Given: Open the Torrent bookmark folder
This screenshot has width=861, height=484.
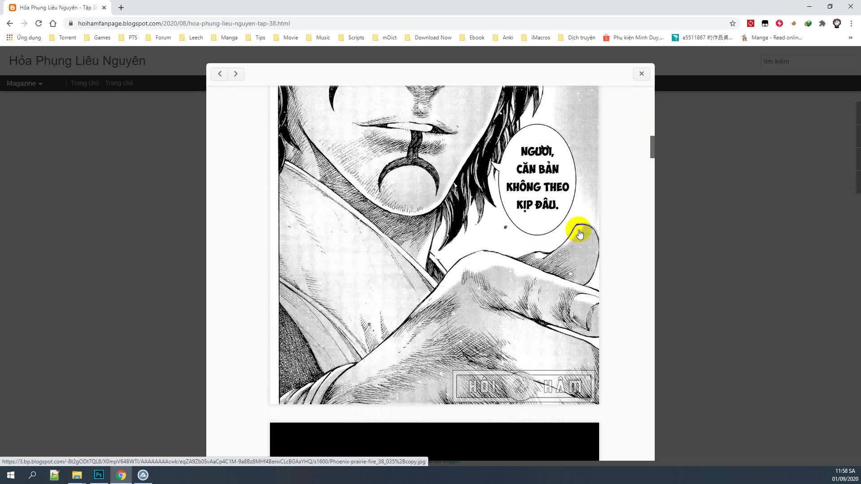Looking at the screenshot, I should 63,38.
